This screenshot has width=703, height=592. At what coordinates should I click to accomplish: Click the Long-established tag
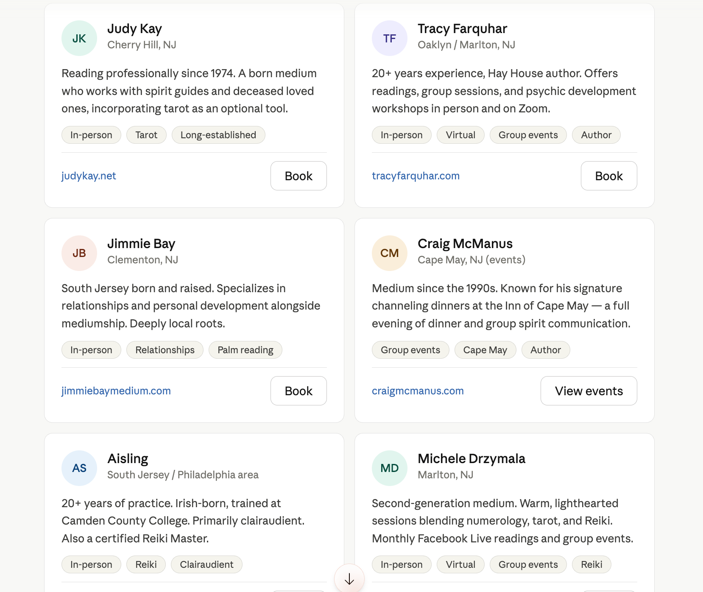[x=218, y=135]
